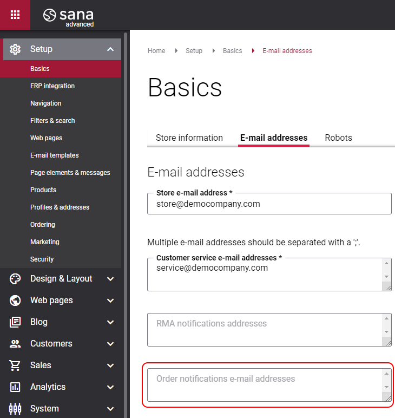Expand the Customers section chevron
Screen dimensions: 395x418
pyautogui.click(x=110, y=344)
